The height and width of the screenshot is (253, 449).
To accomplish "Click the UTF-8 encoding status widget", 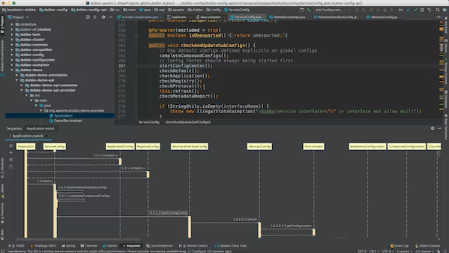I will click(387, 251).
